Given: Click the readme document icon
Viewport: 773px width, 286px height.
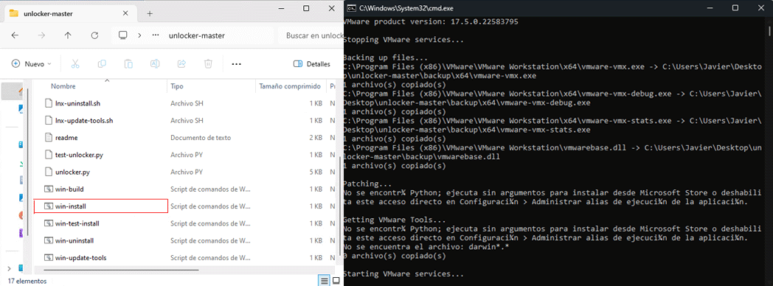Looking at the screenshot, I should click(x=48, y=138).
